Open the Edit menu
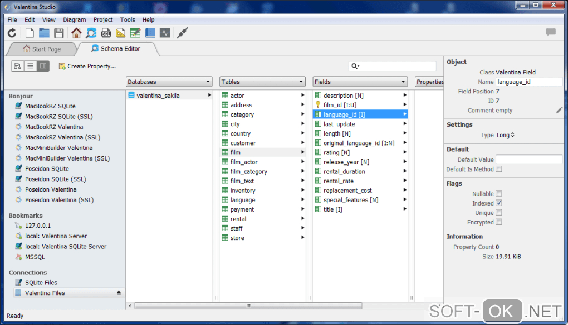The image size is (568, 325). [x=30, y=19]
